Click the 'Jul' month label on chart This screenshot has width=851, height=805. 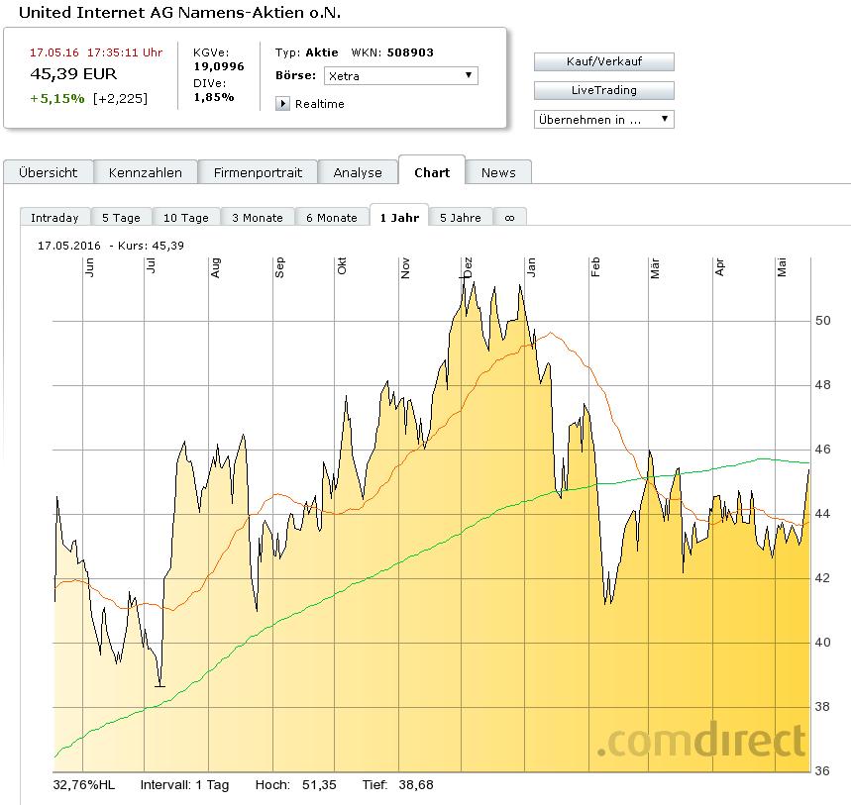pos(151,265)
